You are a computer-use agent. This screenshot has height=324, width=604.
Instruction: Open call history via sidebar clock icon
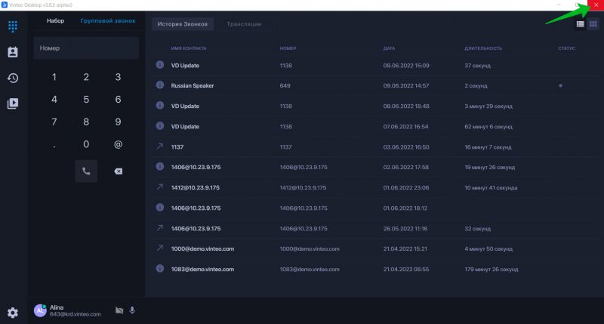point(13,78)
